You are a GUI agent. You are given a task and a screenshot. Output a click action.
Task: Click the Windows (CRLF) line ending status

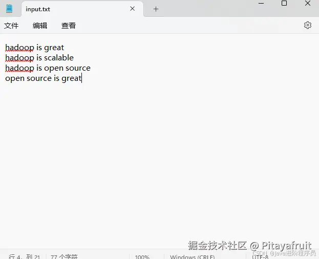click(x=192, y=257)
